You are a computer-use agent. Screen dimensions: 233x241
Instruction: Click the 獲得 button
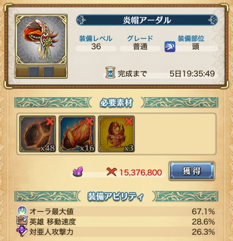click(x=192, y=171)
